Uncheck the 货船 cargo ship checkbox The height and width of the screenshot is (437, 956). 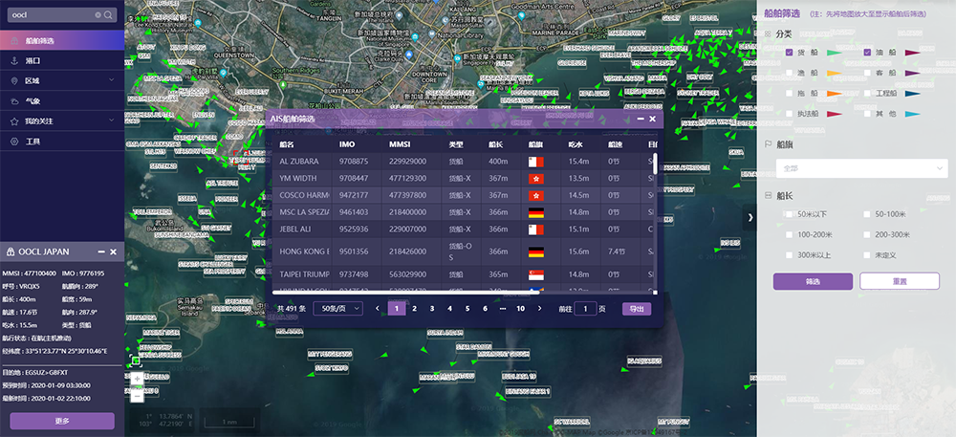[x=789, y=53]
